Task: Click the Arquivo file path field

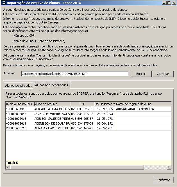Action: click(75, 74)
